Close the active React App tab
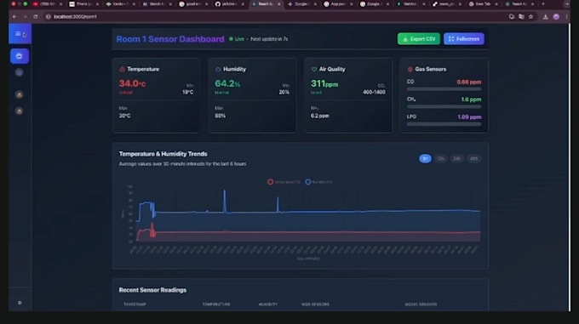The width and height of the screenshot is (579, 324). coord(278,4)
